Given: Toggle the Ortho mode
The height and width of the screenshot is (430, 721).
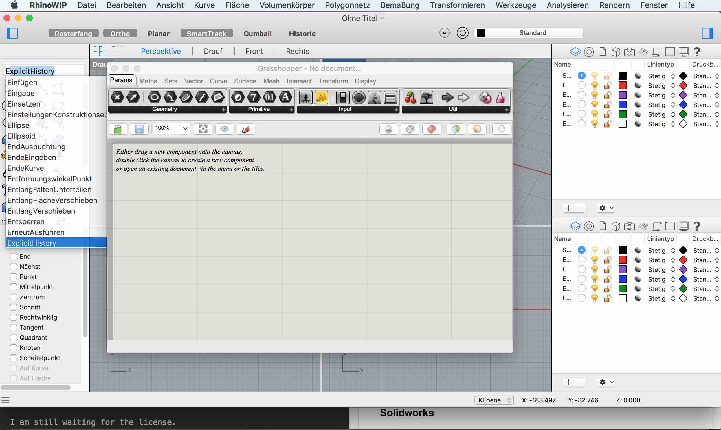Looking at the screenshot, I should [120, 33].
